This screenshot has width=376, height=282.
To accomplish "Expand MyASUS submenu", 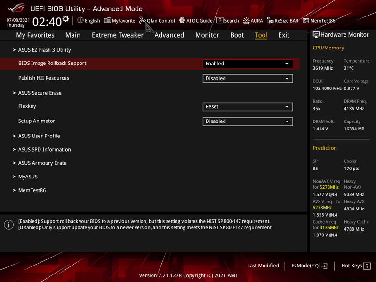I will click(x=28, y=177).
